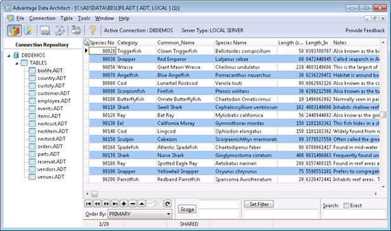
Task: Open the Connection menu
Action: 42,18
